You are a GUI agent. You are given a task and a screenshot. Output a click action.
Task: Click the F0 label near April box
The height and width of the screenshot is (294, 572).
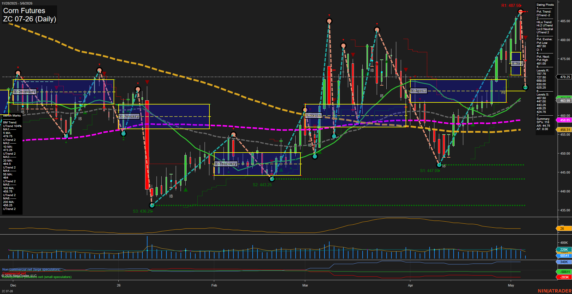point(503,93)
